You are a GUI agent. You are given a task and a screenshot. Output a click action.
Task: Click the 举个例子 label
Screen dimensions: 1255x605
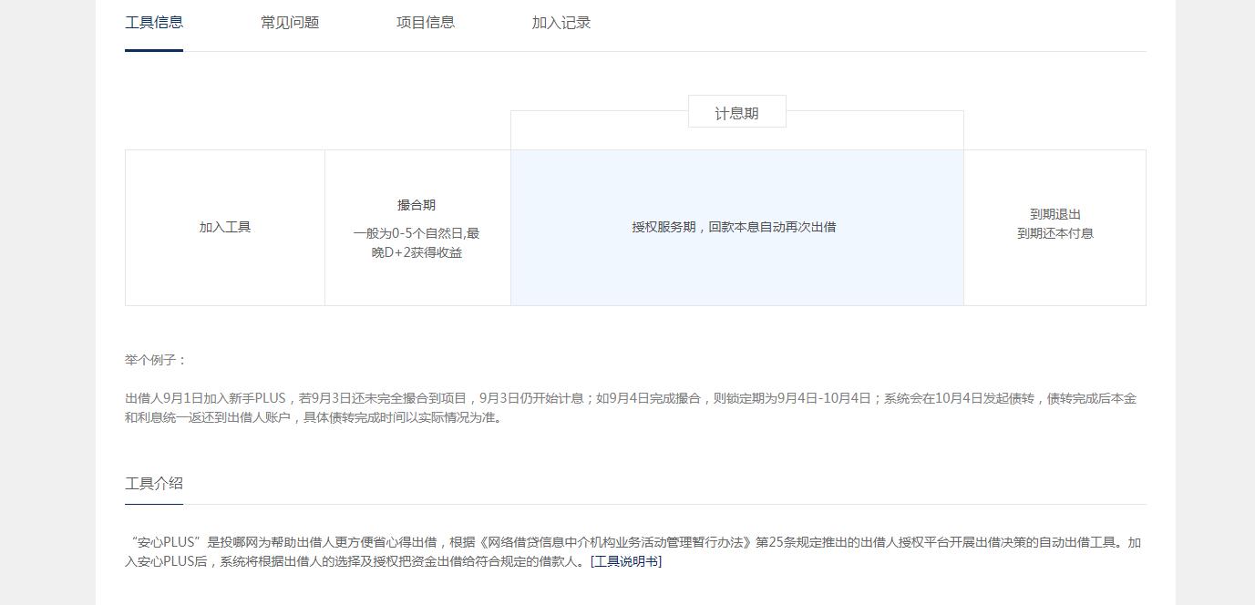[156, 360]
